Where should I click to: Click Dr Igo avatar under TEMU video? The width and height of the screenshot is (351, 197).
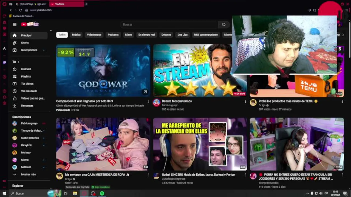click(253, 103)
